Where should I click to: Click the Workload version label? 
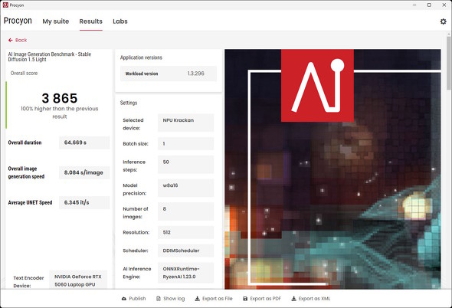142,74
